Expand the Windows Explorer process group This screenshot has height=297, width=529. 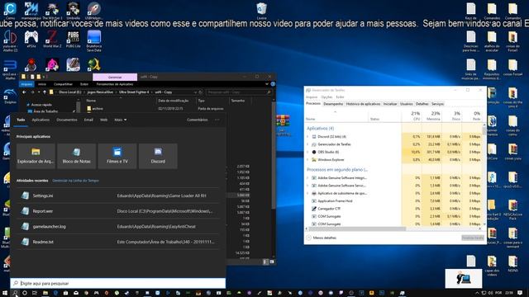click(x=307, y=160)
